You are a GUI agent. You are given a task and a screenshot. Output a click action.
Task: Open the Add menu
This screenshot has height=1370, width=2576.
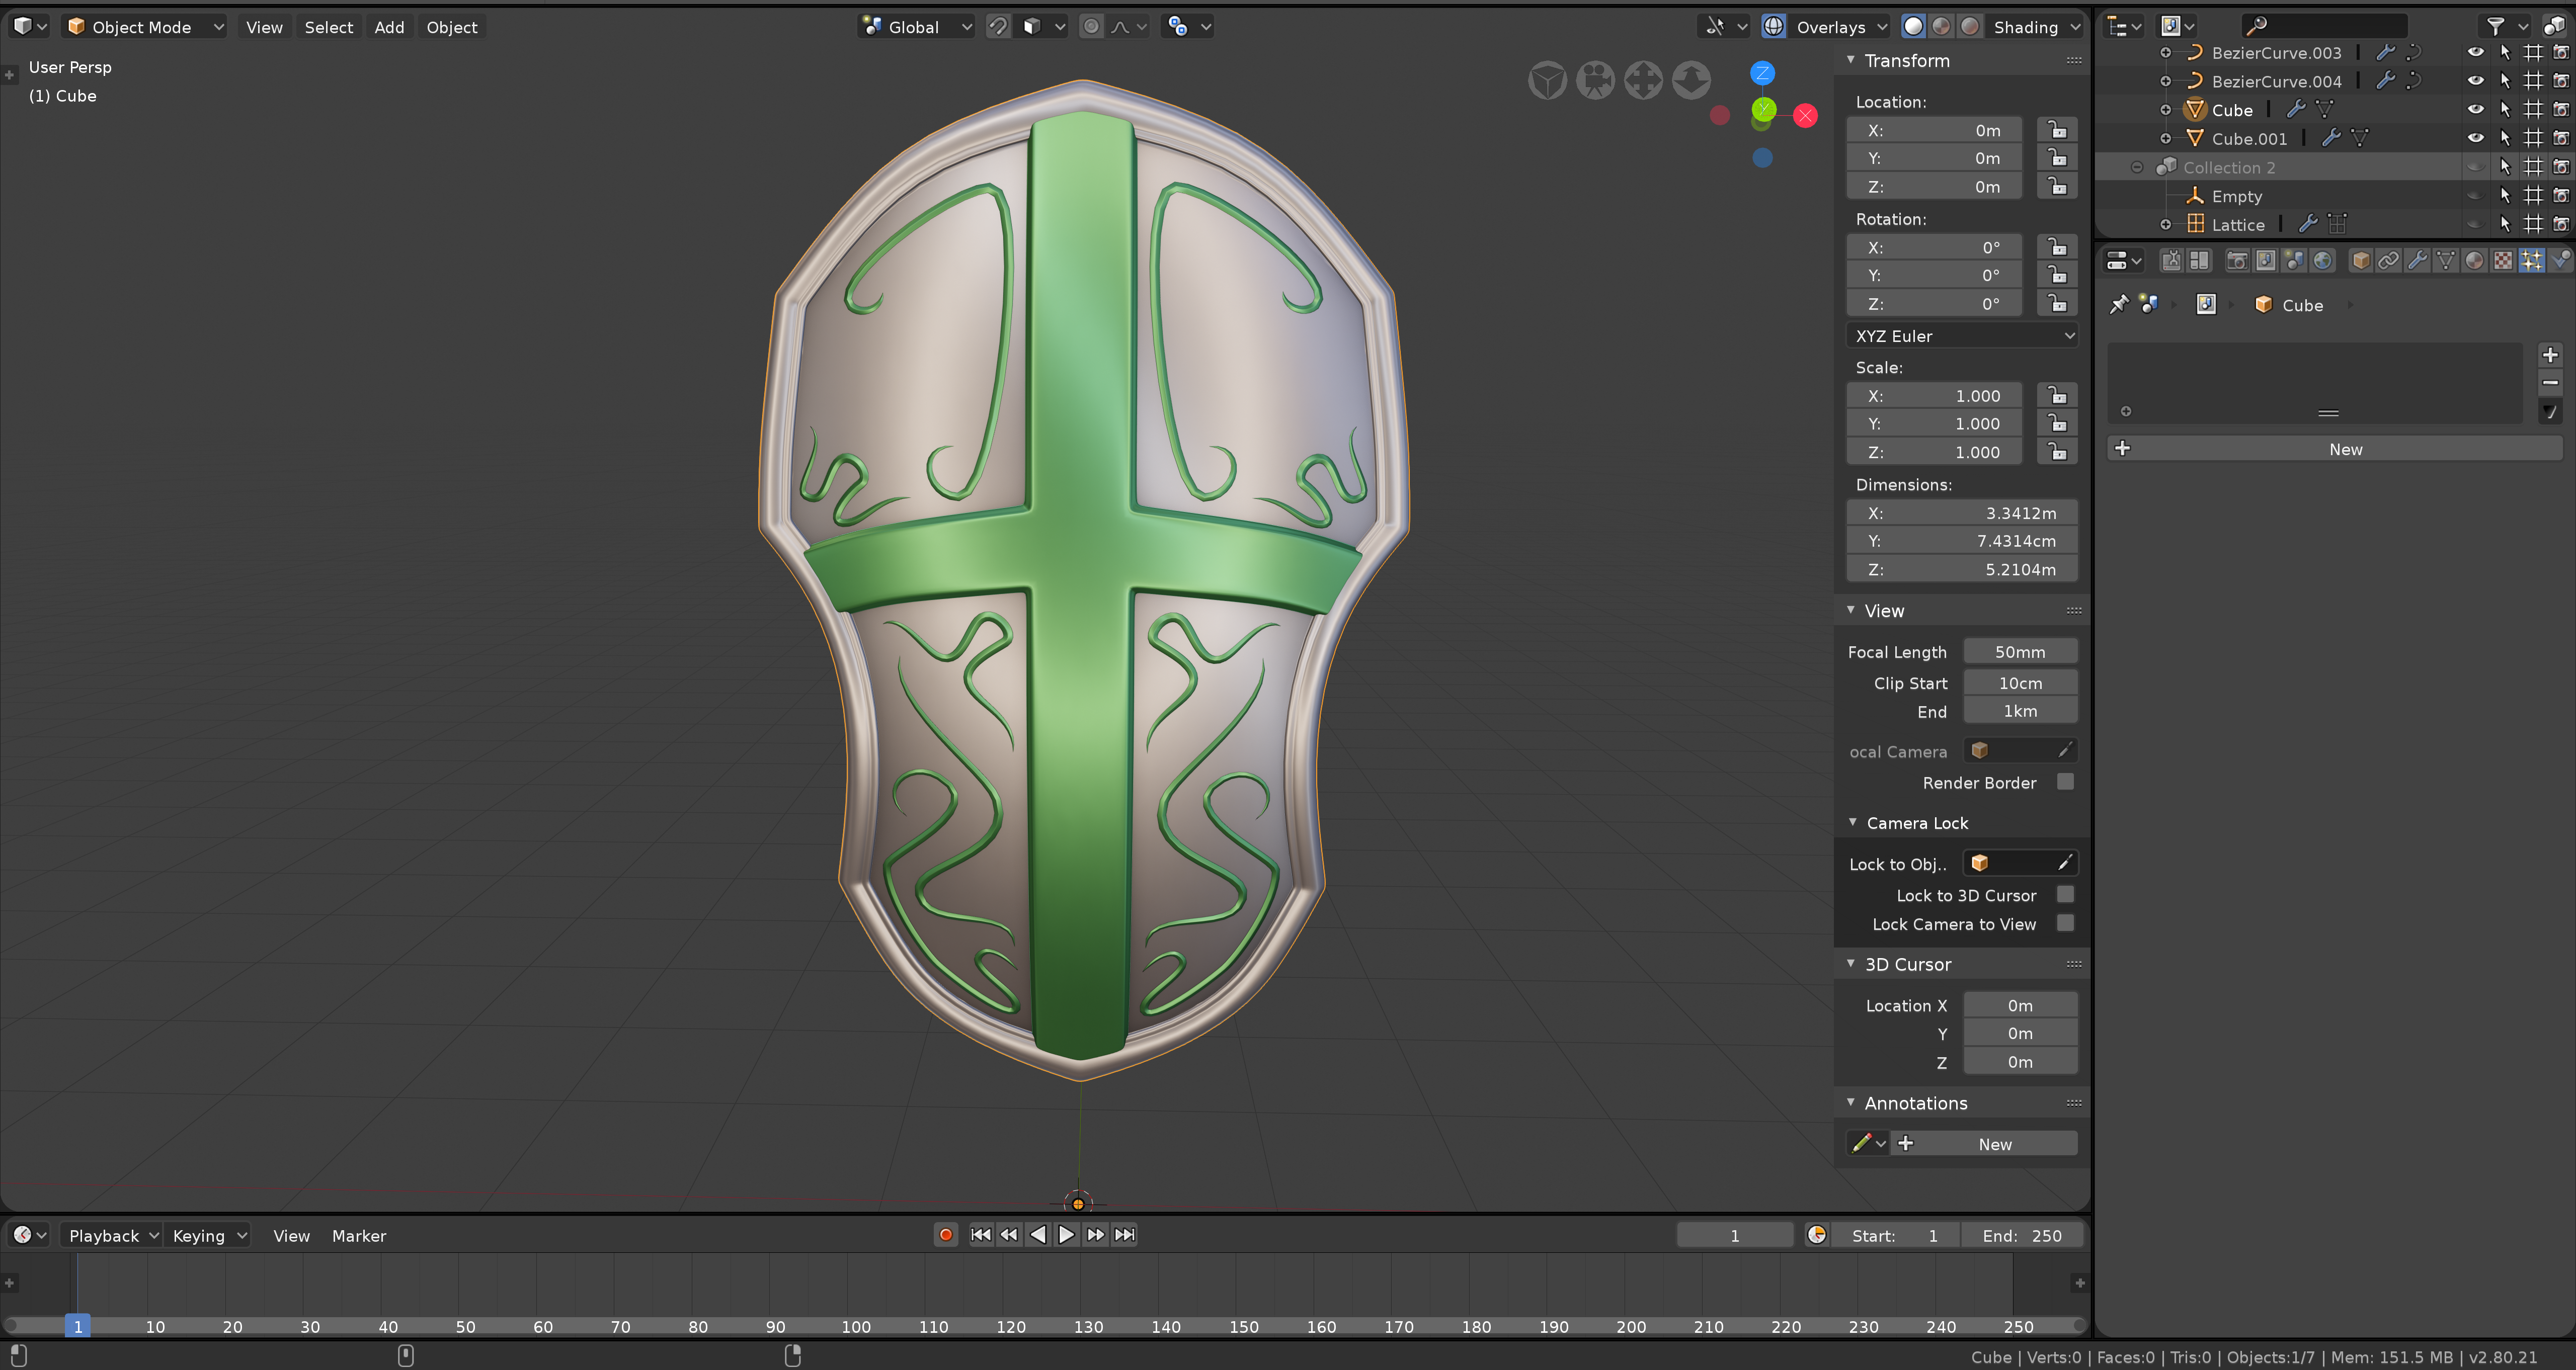pyautogui.click(x=389, y=27)
